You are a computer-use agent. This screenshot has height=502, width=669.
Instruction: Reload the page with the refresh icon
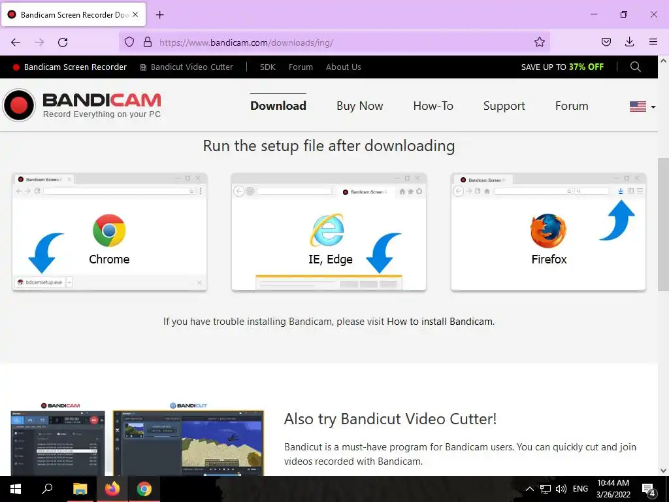63,42
